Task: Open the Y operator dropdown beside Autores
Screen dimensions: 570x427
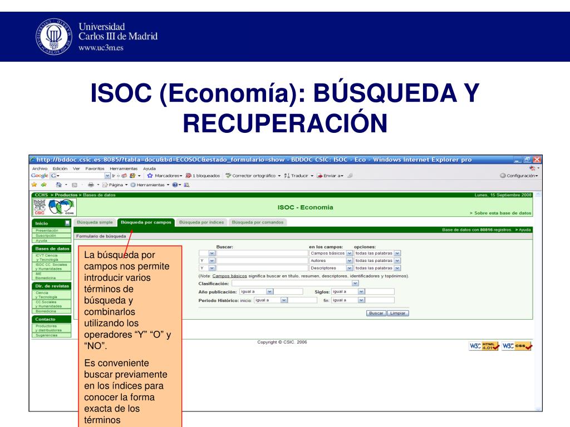Action: pyautogui.click(x=207, y=261)
